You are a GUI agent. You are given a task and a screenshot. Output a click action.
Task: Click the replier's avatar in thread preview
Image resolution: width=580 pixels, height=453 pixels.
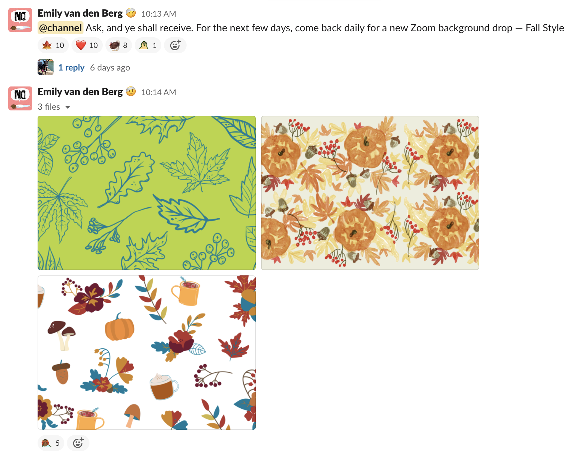[x=46, y=67]
